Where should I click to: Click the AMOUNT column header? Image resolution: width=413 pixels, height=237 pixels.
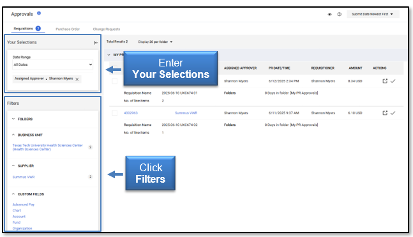coord(356,68)
